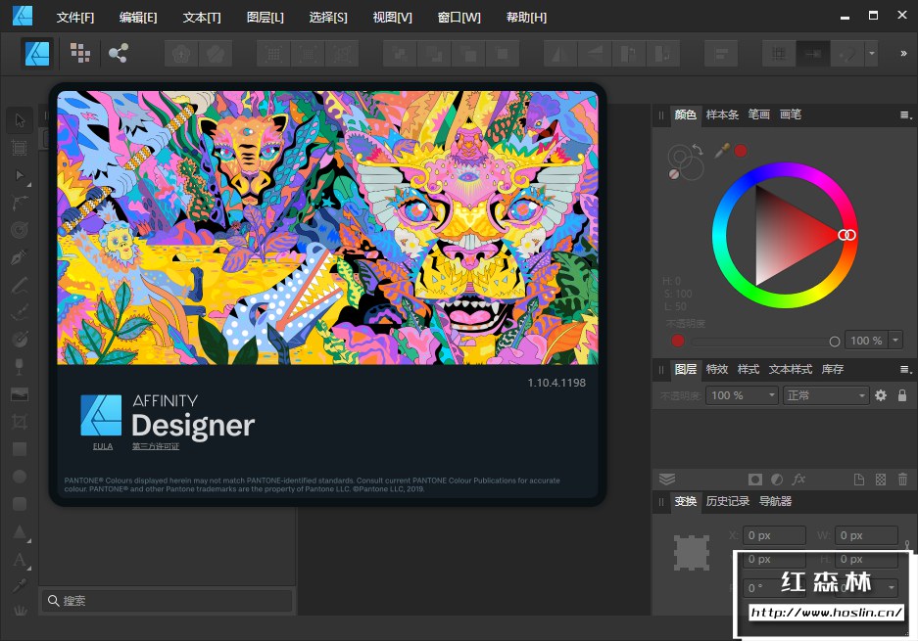Viewport: 918px width, 641px height.
Task: Open 选择[S] menu
Action: (x=328, y=18)
